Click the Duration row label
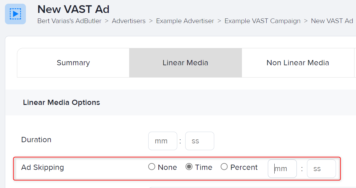Image resolution: width=356 pixels, height=188 pixels. (x=36, y=139)
